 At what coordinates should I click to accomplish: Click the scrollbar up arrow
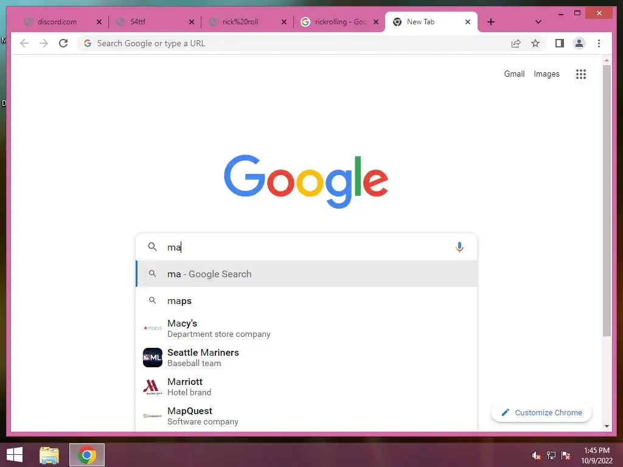coord(607,60)
